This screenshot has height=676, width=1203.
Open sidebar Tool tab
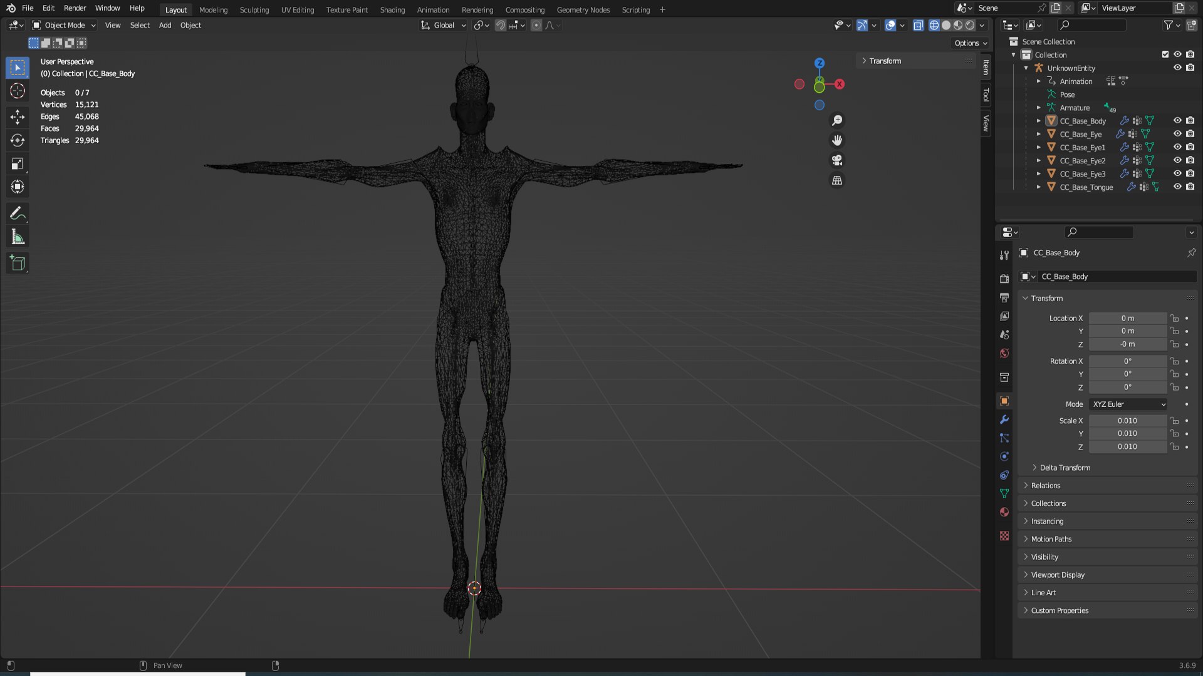click(986, 95)
